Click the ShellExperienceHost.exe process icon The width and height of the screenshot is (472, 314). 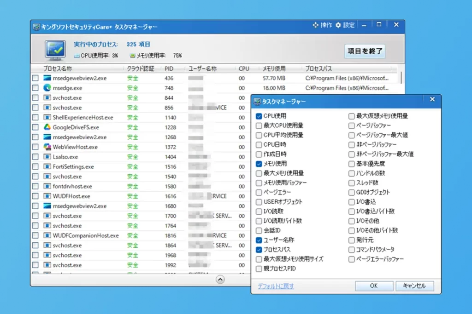point(47,117)
